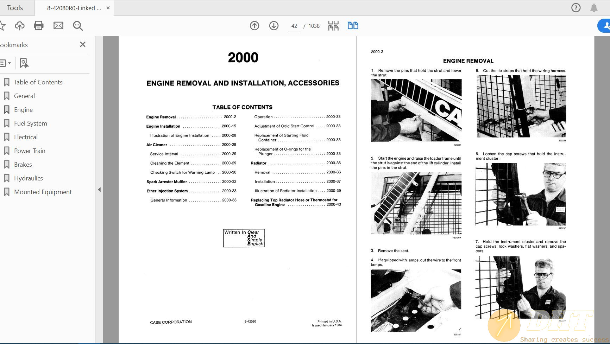Select the 8-42080R0-Linked document tab

(x=72, y=7)
